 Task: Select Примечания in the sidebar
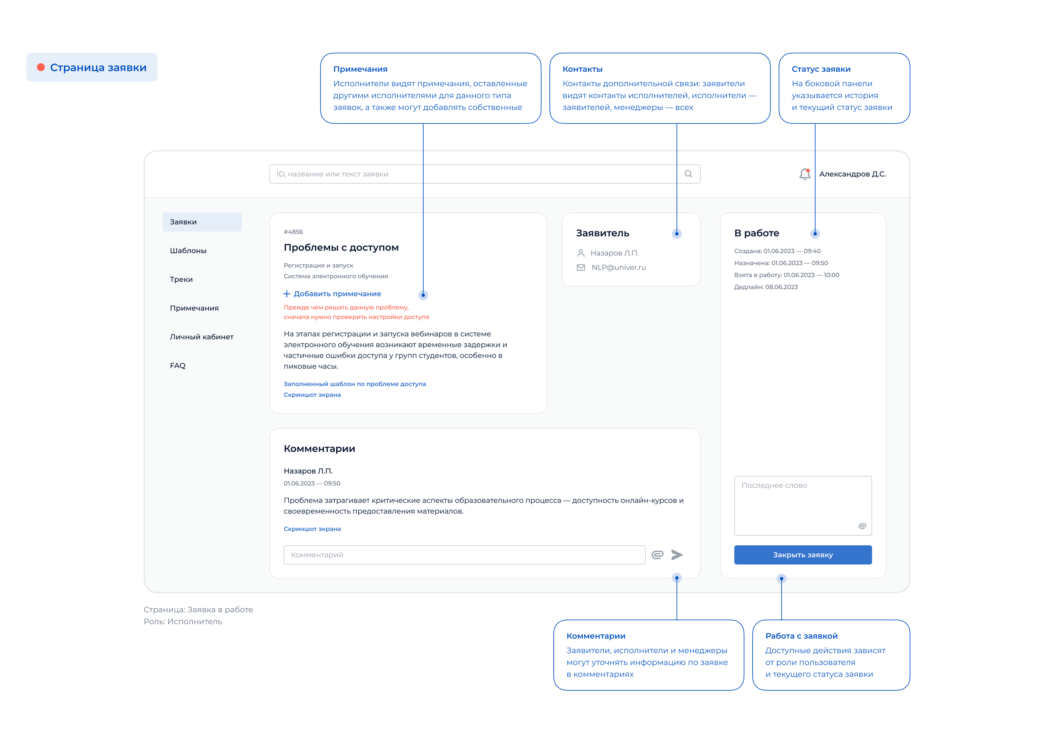pyautogui.click(x=194, y=308)
